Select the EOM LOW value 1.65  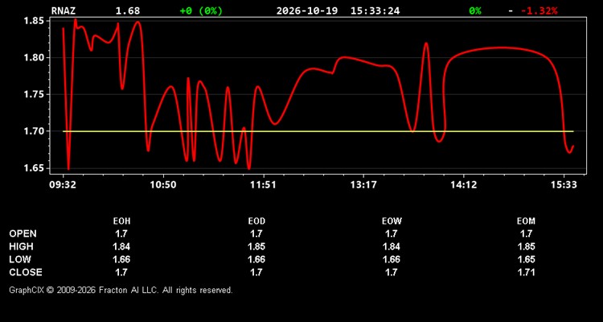click(526, 259)
